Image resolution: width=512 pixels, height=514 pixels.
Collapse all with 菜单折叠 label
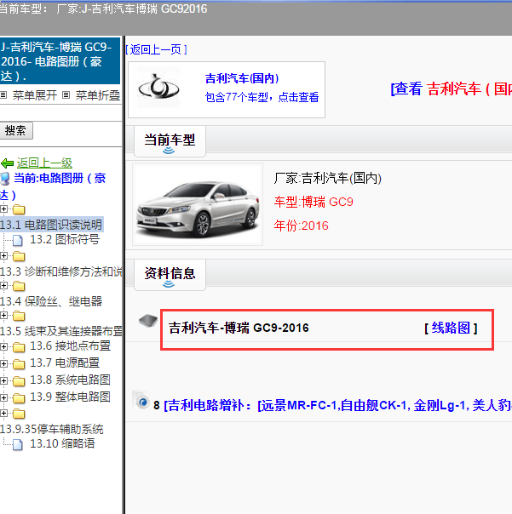coord(98,95)
